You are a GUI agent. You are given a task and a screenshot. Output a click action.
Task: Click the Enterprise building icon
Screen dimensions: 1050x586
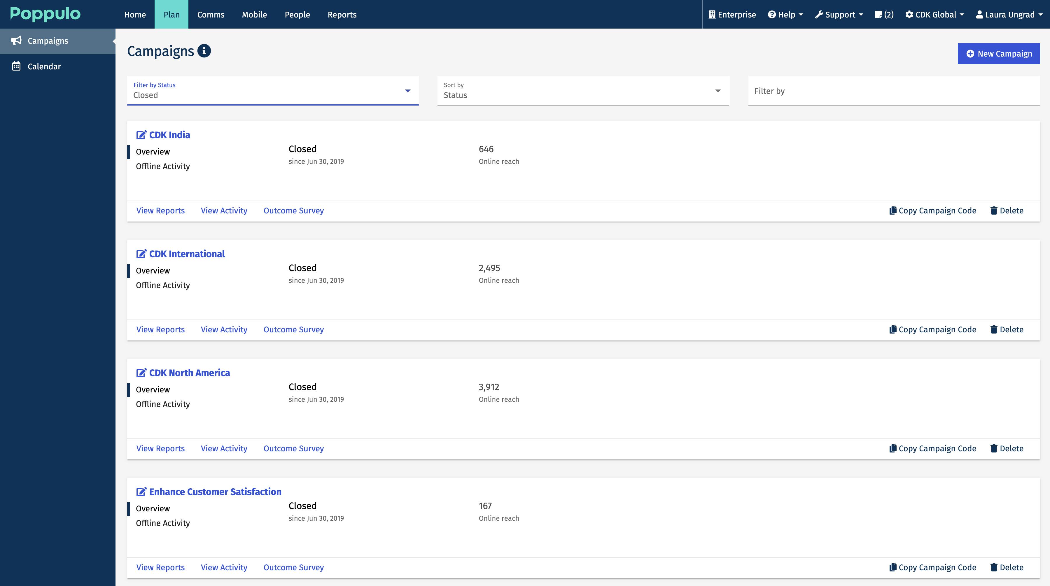coord(712,14)
